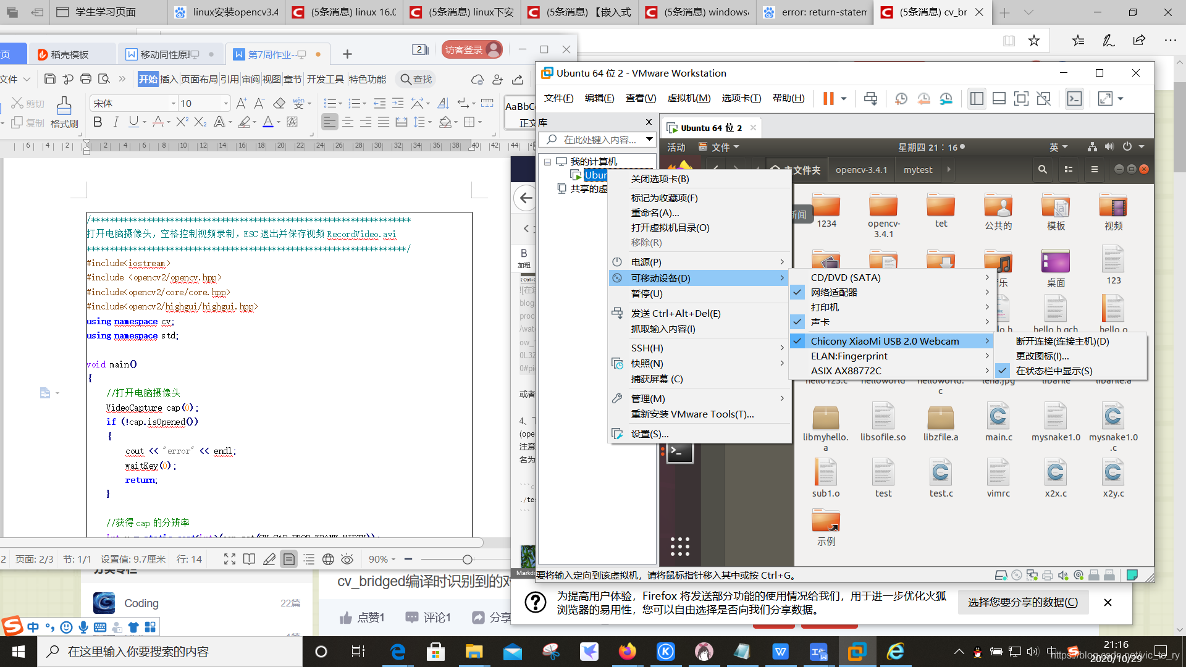
Task: Click Italic icon in WPS toolbar
Action: [x=116, y=122]
